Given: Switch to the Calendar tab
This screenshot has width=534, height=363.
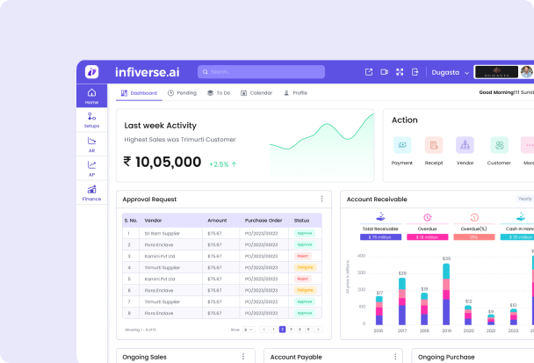Looking at the screenshot, I should click(256, 92).
